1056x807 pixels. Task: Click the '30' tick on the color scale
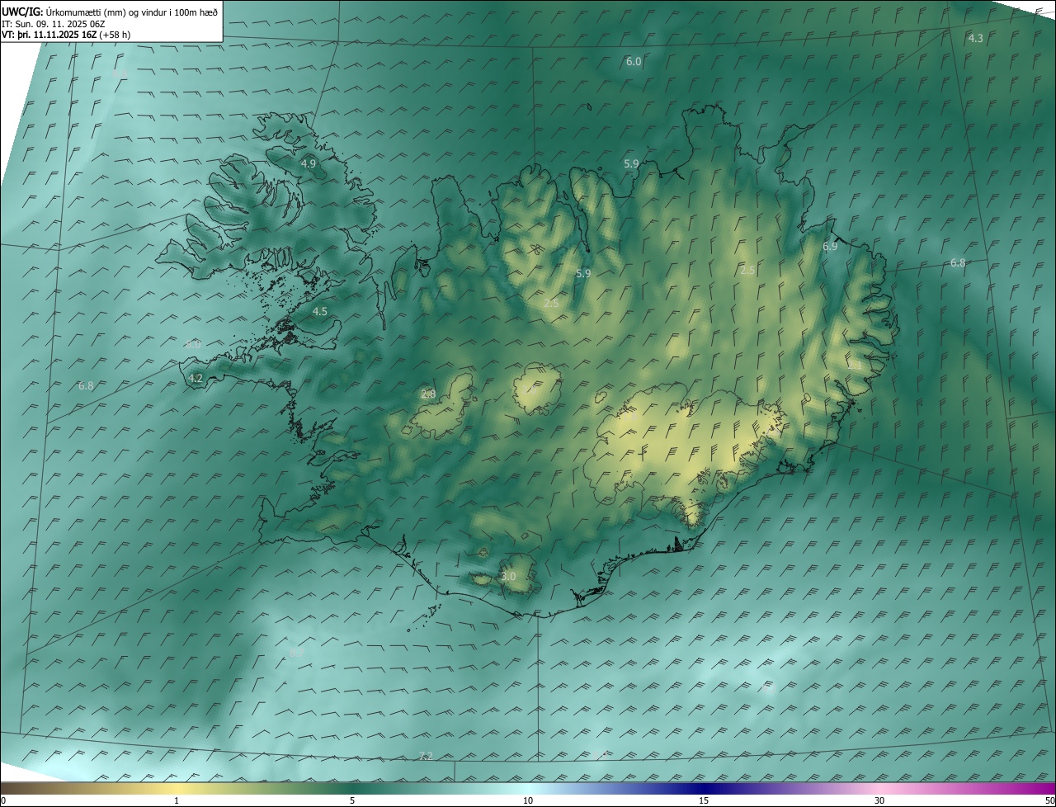click(x=879, y=800)
